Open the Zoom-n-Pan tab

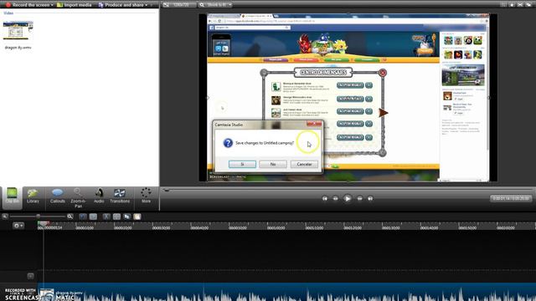pyautogui.click(x=78, y=197)
